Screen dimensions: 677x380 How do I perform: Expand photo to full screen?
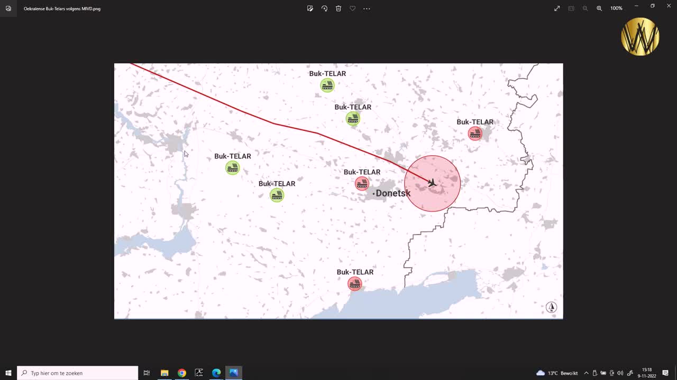(x=557, y=8)
